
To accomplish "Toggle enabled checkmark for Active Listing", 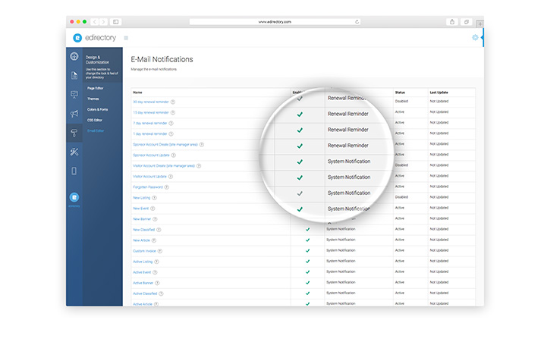I will click(308, 261).
